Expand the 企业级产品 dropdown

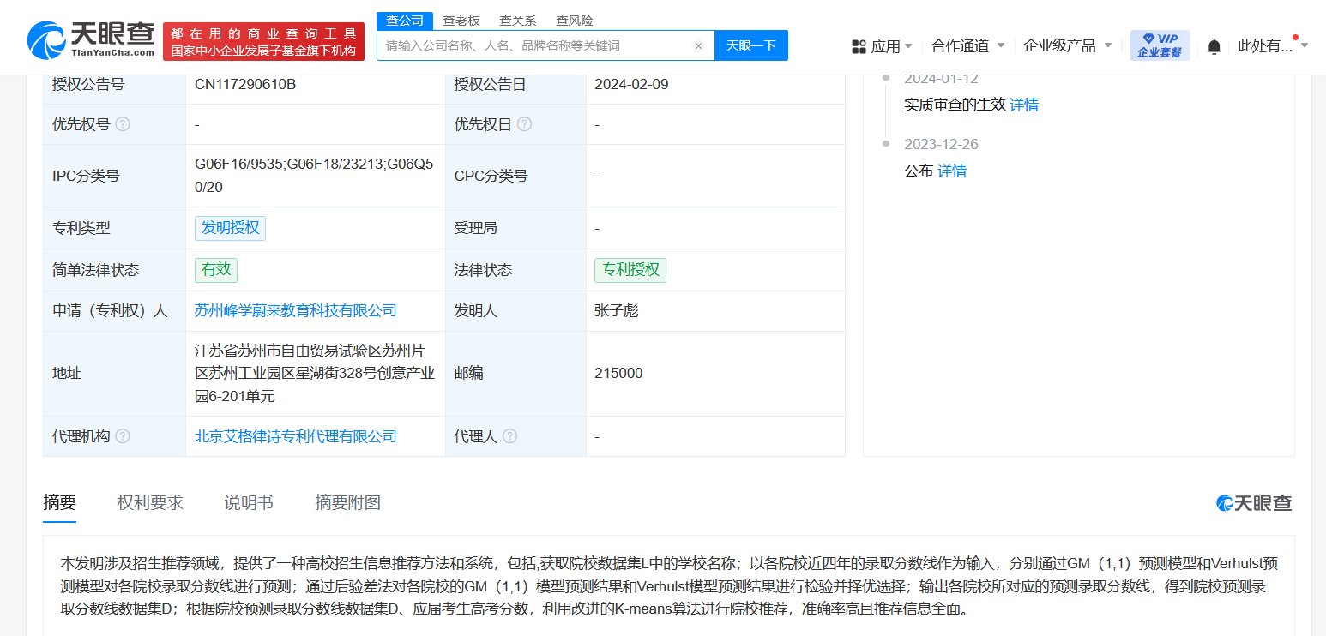coord(1067,45)
